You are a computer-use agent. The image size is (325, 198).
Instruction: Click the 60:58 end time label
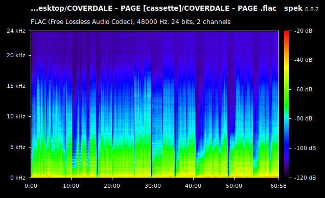coord(278,186)
